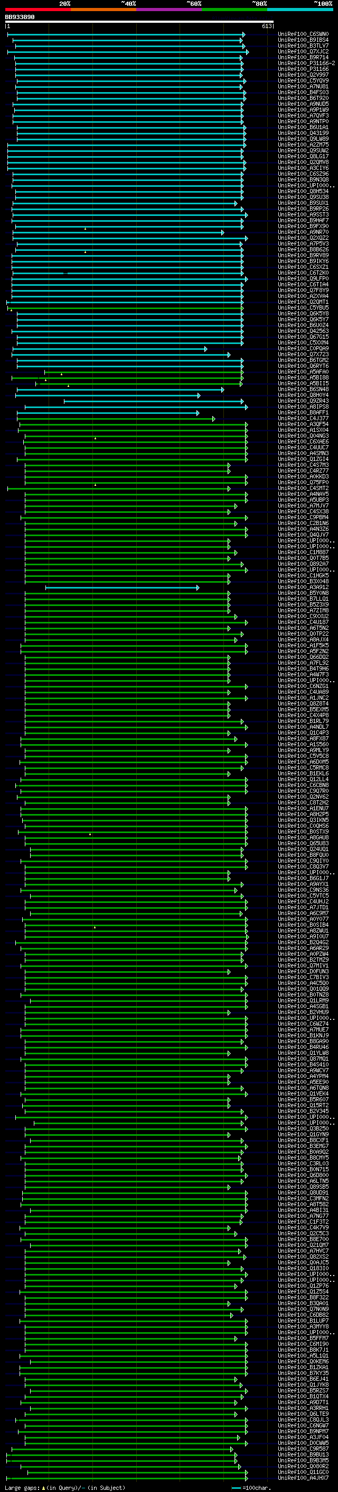Click hit label UniRef100_C4RZ77

point(303,471)
